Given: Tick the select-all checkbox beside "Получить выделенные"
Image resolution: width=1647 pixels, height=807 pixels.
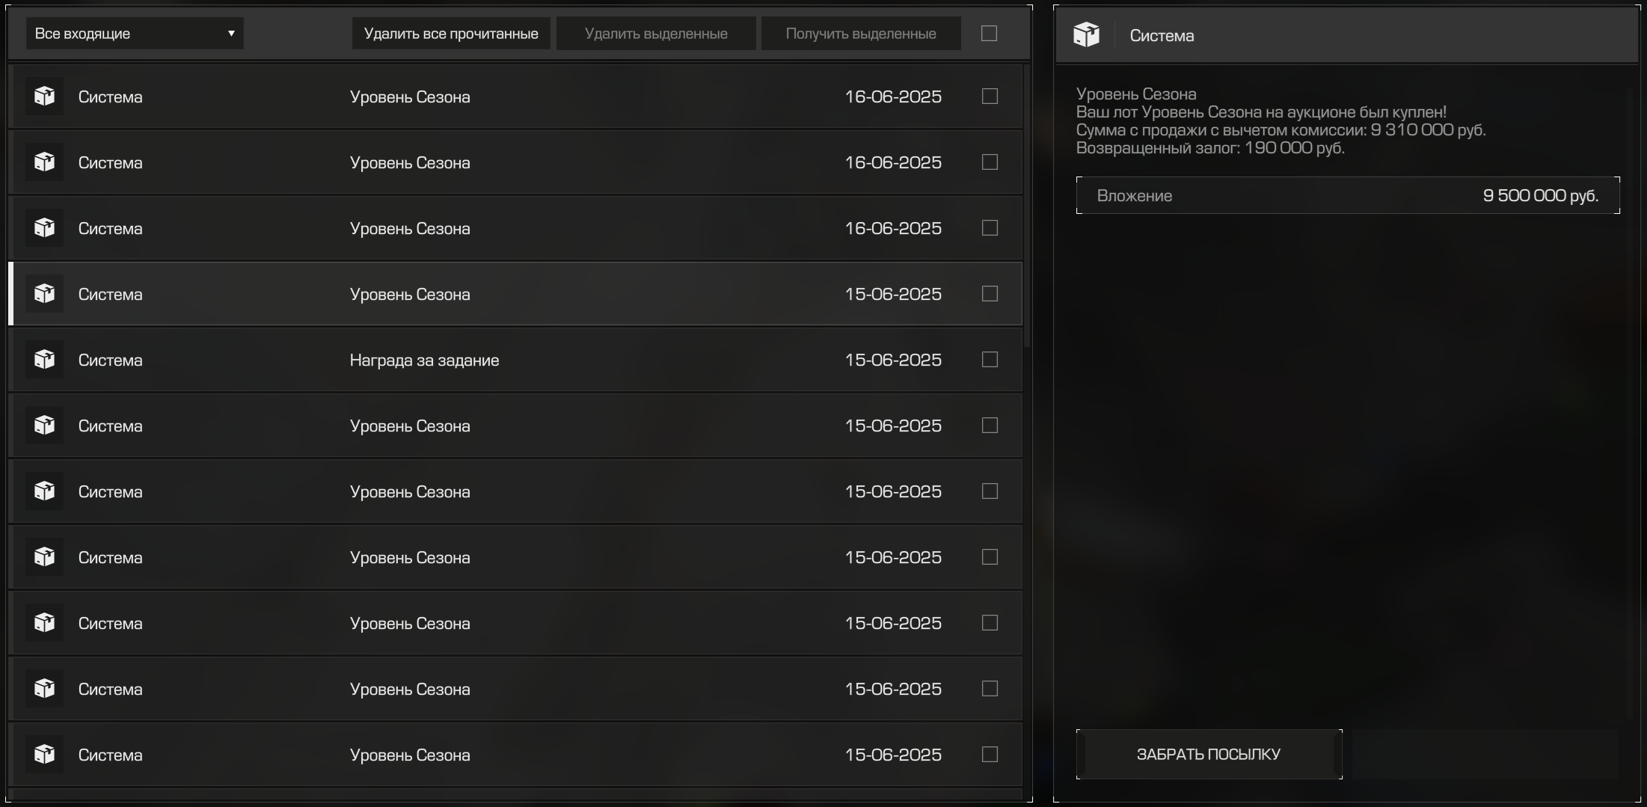Looking at the screenshot, I should pos(989,34).
